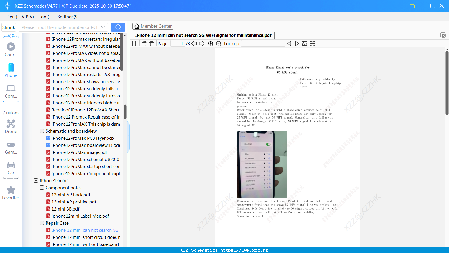
Task: Open iPhone12ProMax image.pdf
Action: tap(79, 152)
